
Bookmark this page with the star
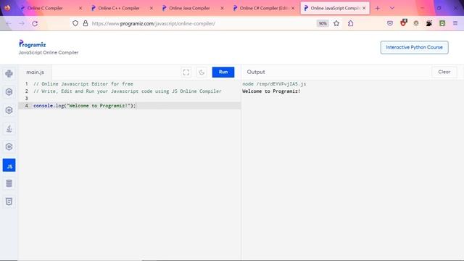(336, 23)
